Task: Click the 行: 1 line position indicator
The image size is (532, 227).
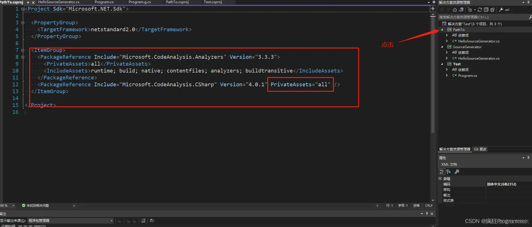Action: 389,206
